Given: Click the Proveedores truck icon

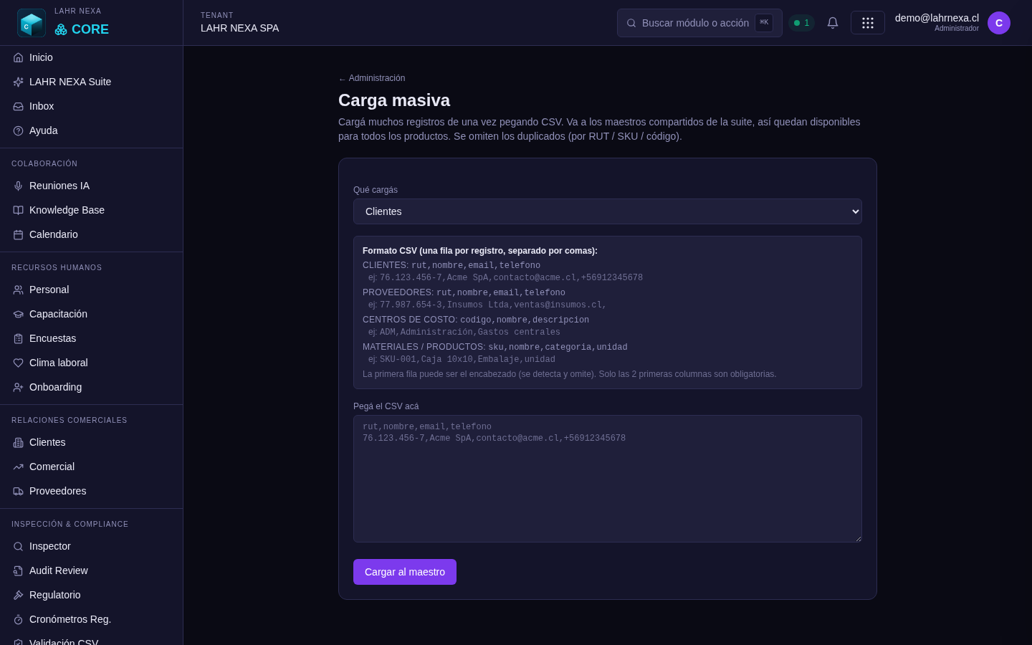Looking at the screenshot, I should (19, 491).
